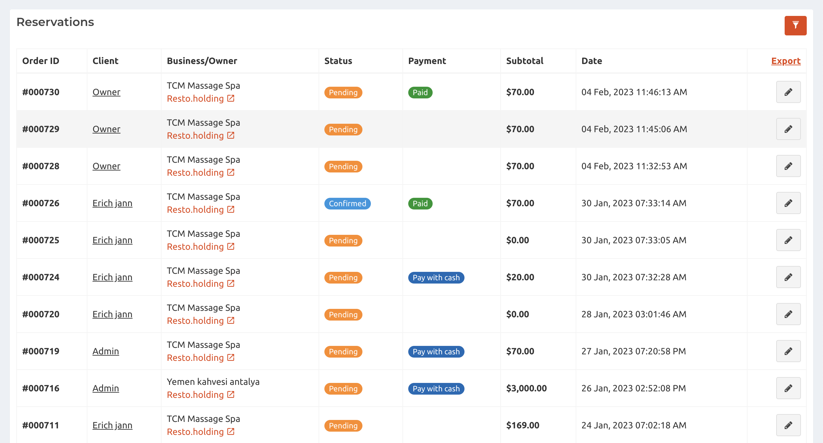
Task: Open external link icon beside Yemen kahvesi
Action: click(x=231, y=395)
